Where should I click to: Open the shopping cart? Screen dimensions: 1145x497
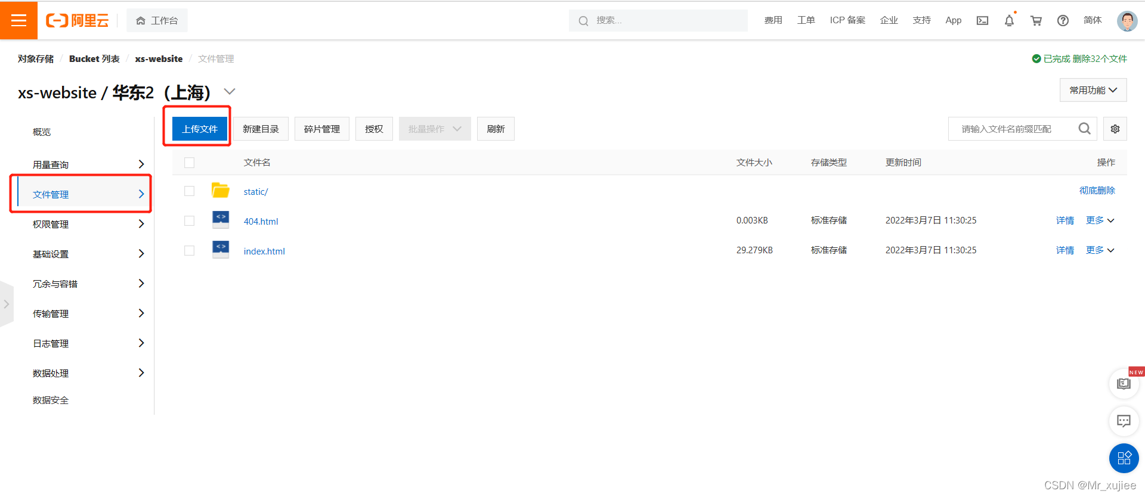click(1036, 20)
